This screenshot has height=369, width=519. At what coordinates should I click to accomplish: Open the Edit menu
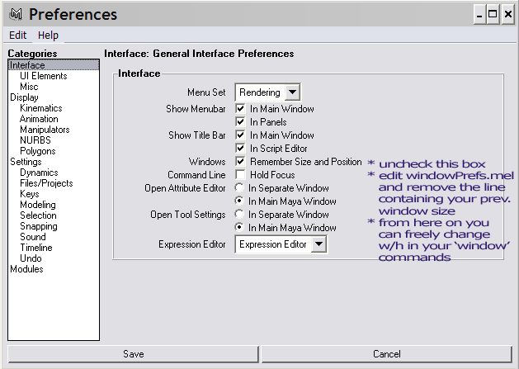click(17, 35)
